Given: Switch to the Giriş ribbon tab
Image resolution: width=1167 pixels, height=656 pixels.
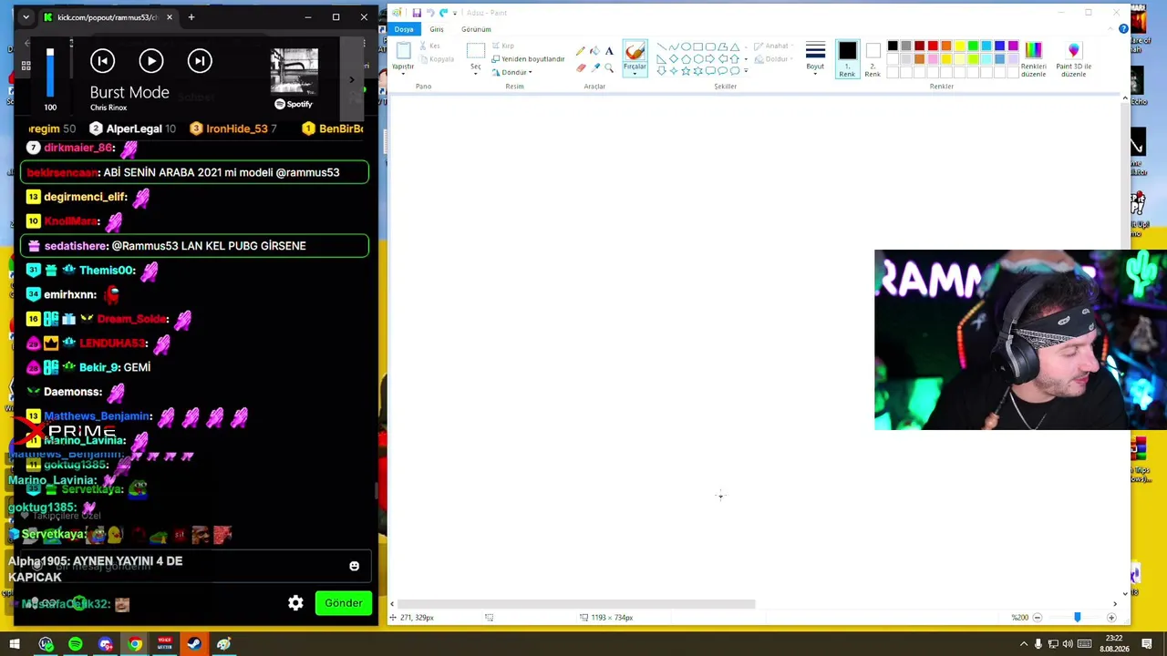Looking at the screenshot, I should click(437, 29).
